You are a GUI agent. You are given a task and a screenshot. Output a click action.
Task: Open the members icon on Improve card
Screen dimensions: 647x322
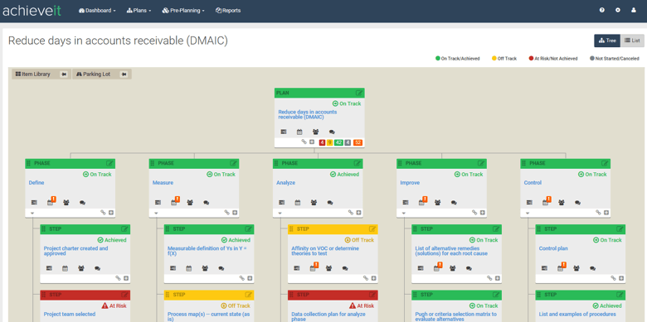point(437,203)
